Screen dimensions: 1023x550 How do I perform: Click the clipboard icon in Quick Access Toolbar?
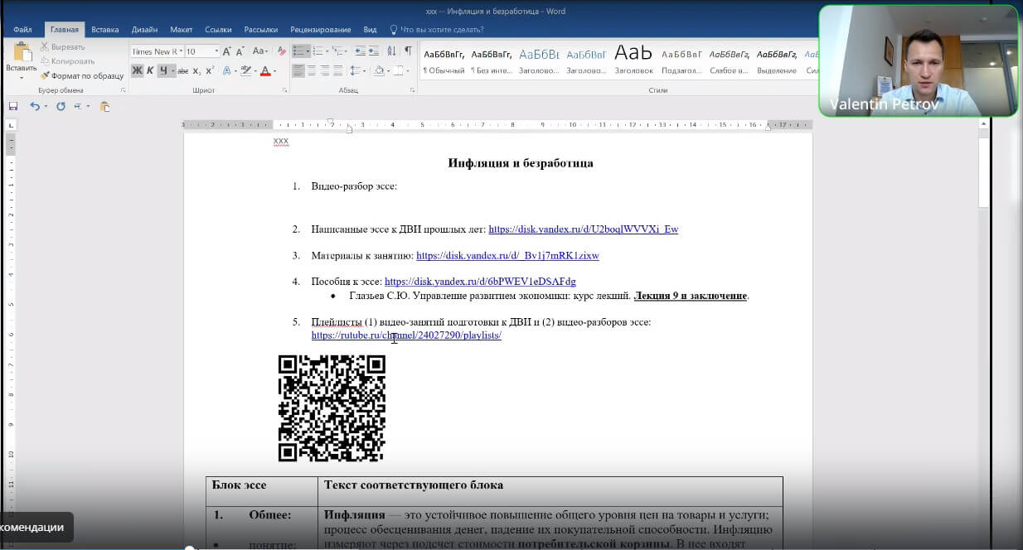click(104, 106)
